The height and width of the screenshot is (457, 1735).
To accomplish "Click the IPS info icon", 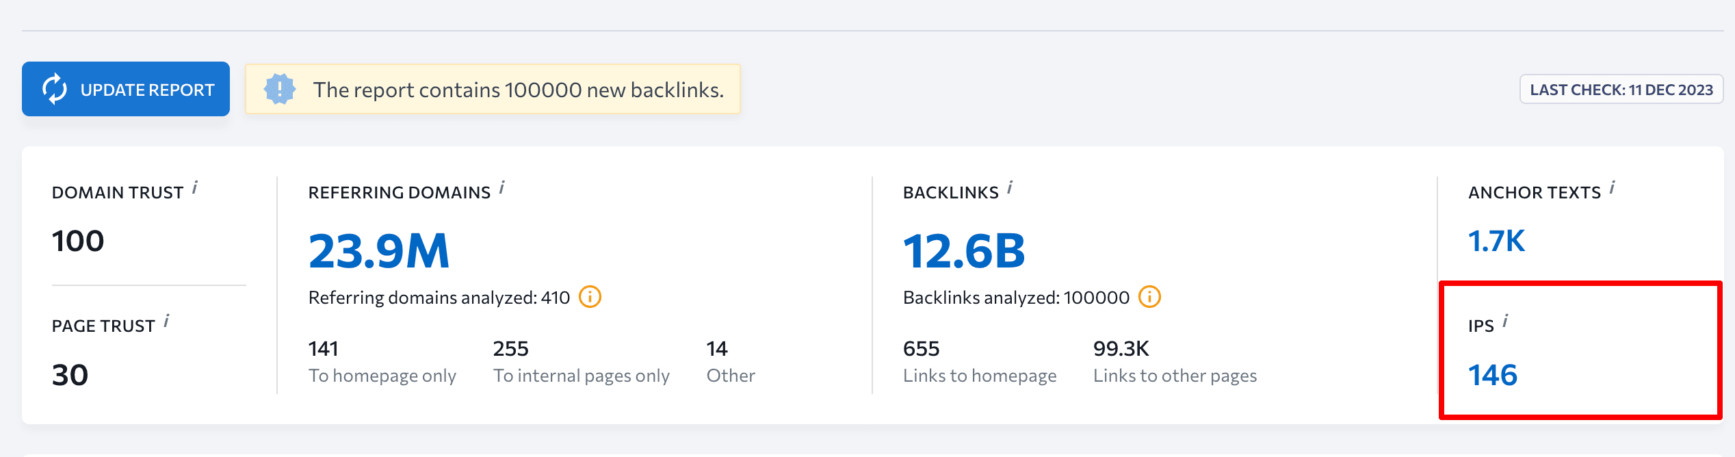I will (x=1506, y=321).
